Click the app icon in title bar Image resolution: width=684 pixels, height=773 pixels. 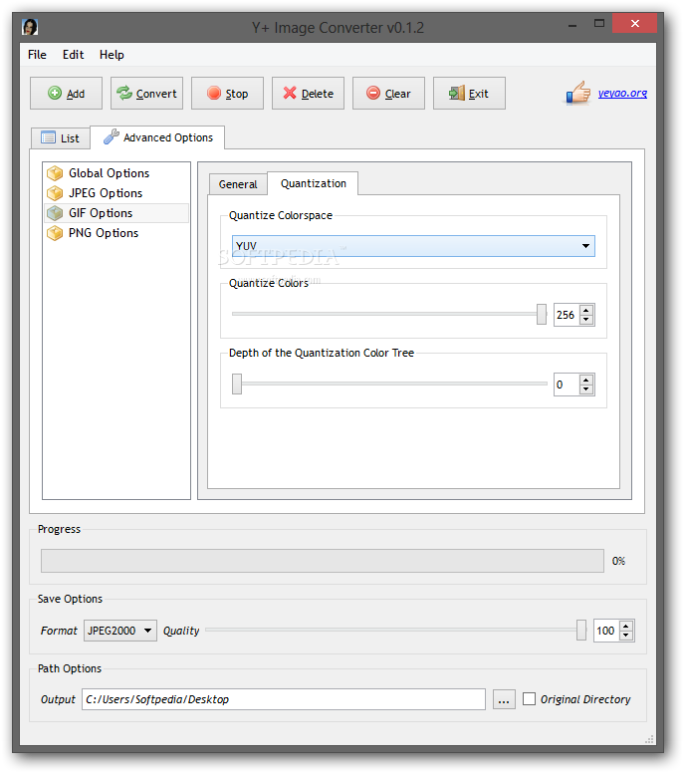[x=30, y=27]
